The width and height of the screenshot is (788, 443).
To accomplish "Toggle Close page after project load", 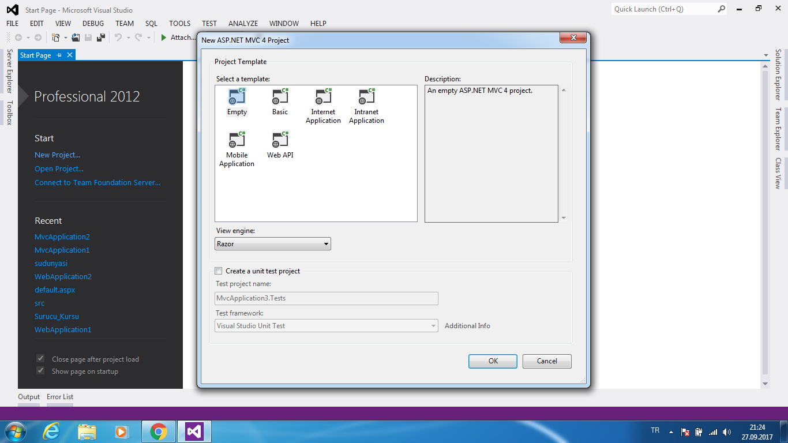I will pyautogui.click(x=40, y=358).
